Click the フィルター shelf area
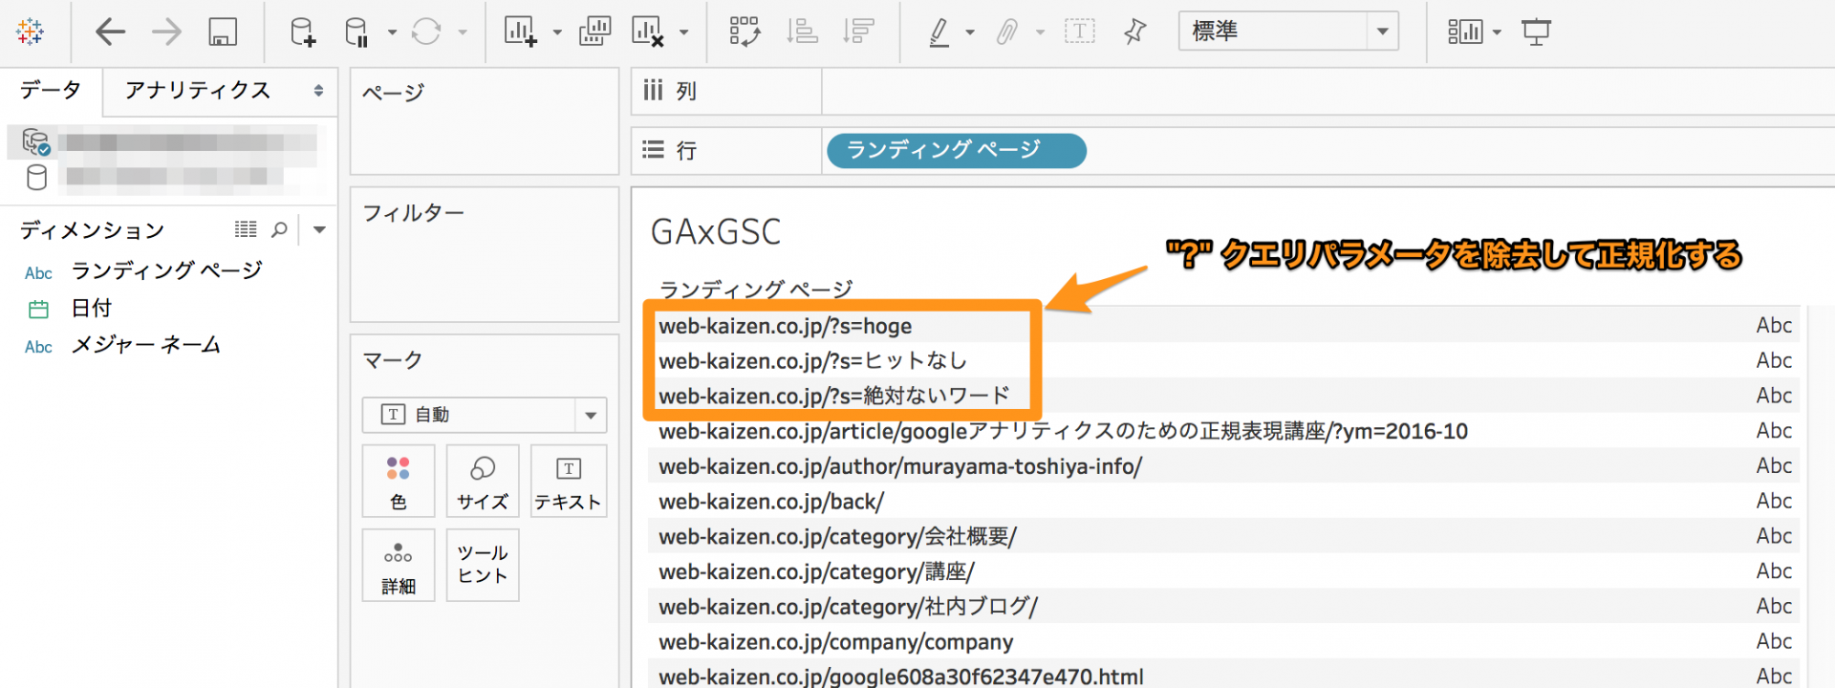Image resolution: width=1835 pixels, height=688 pixels. coord(485,255)
